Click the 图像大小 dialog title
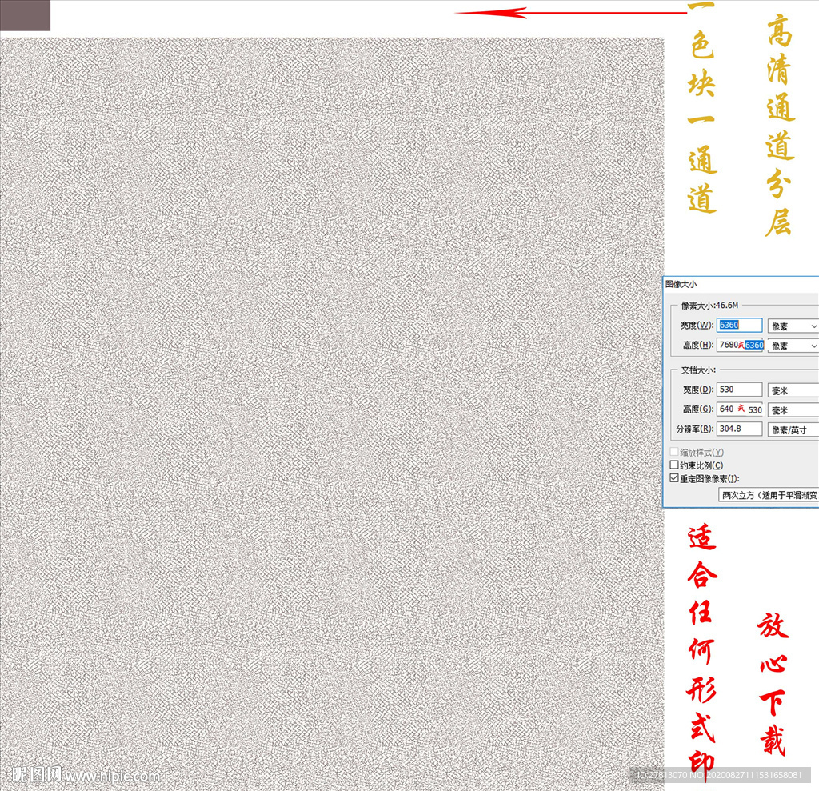819x791 pixels. pyautogui.click(x=681, y=284)
